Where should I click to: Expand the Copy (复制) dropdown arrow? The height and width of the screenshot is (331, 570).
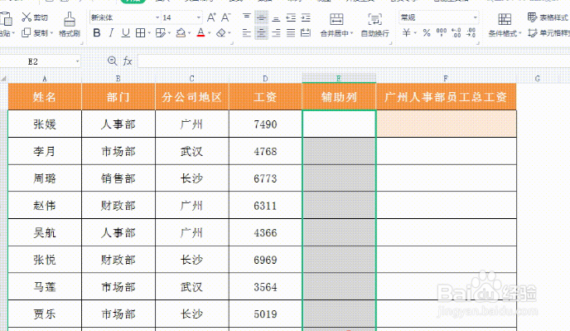(51, 33)
